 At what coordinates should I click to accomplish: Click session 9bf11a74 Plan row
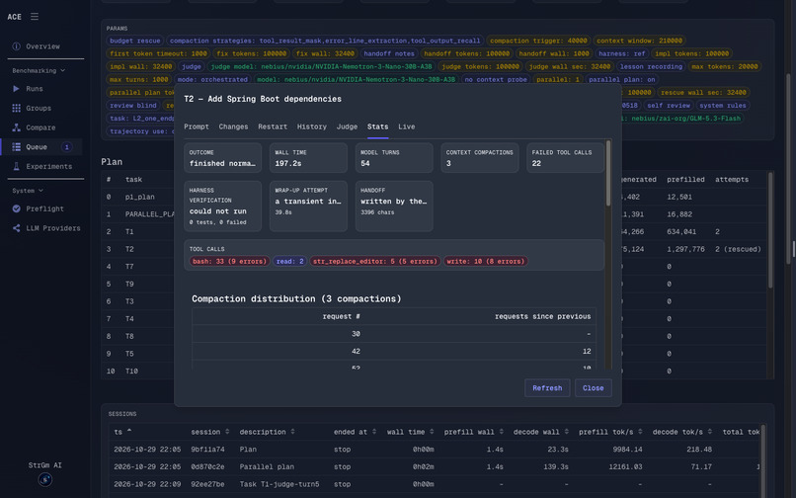436,450
